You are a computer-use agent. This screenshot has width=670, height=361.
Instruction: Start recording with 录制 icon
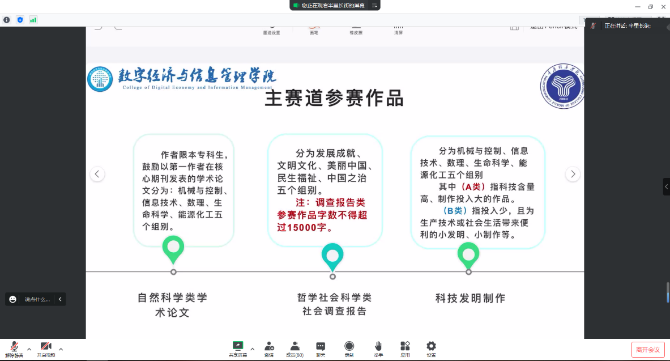click(x=349, y=349)
